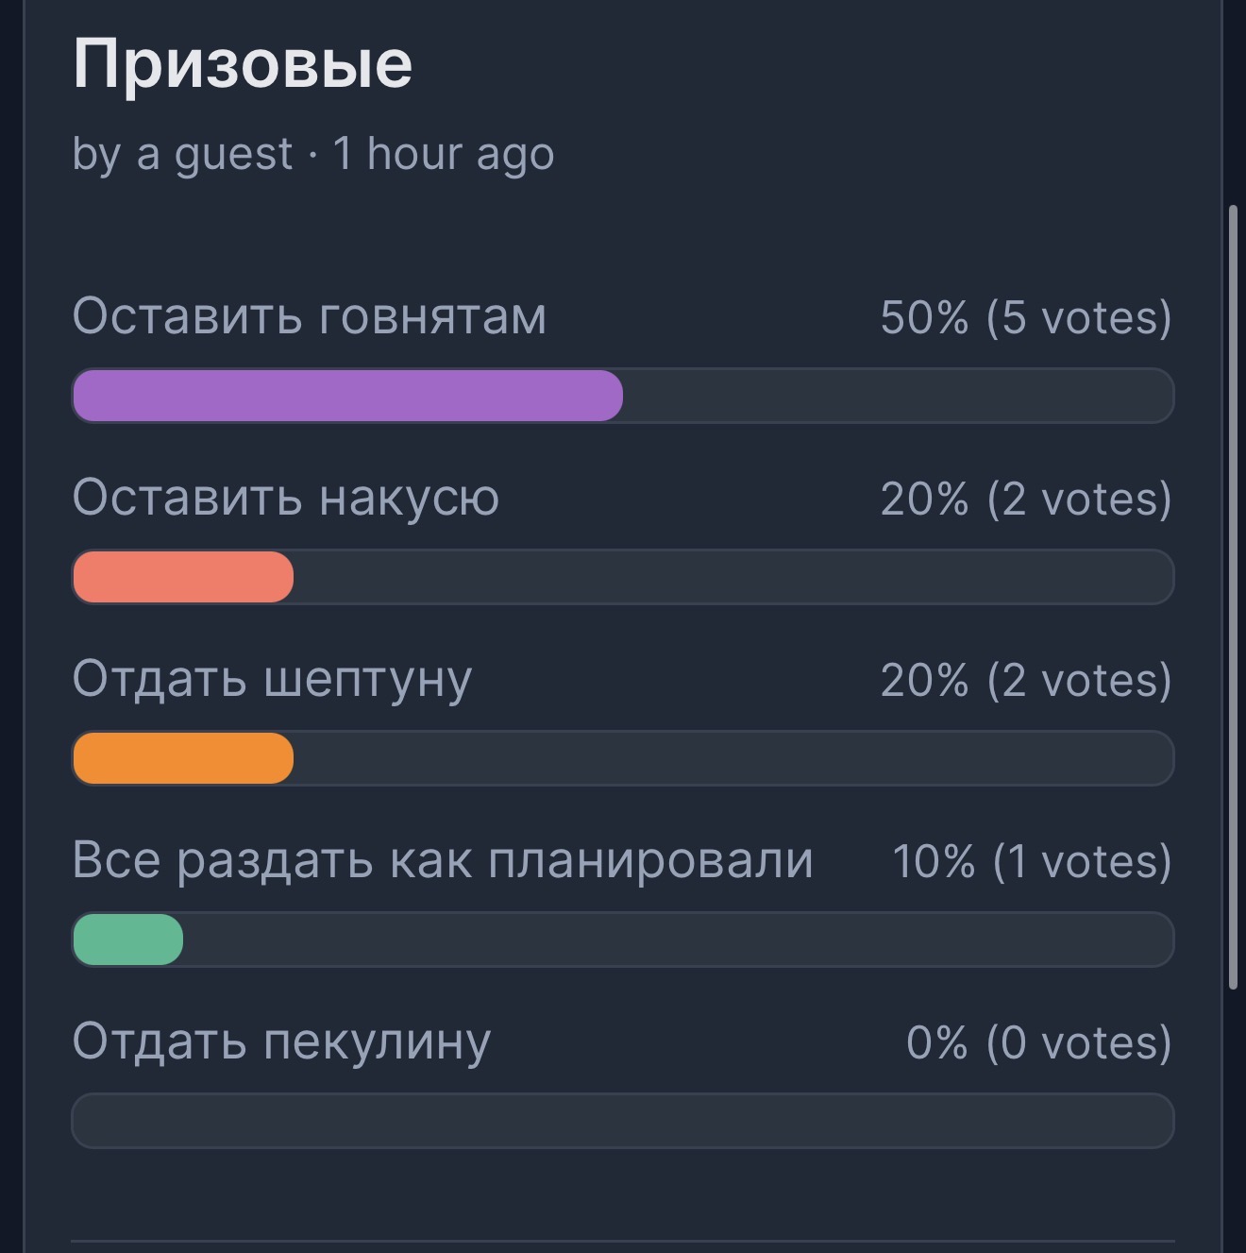Select the option 'Оставить говнятам'

(310, 316)
